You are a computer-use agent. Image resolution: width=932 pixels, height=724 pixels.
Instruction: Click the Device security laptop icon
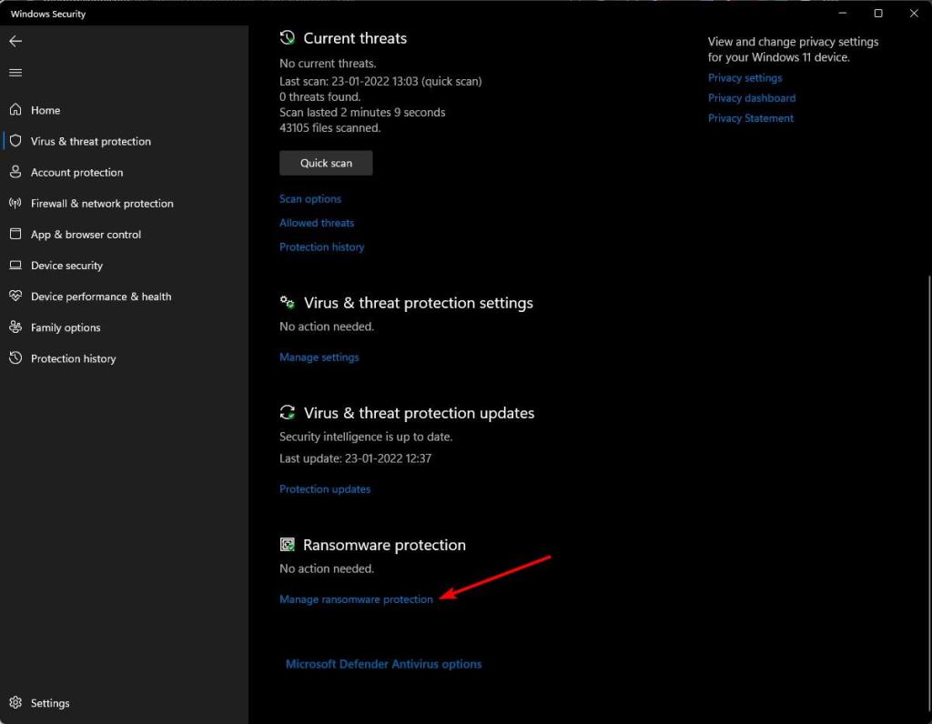tap(15, 266)
